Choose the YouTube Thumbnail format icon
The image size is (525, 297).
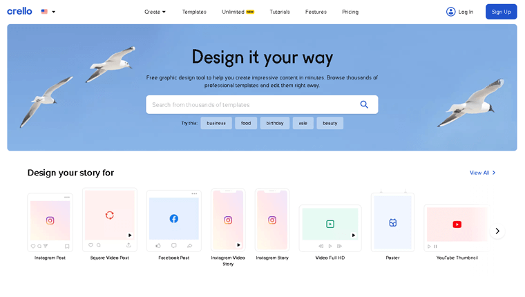point(457,224)
